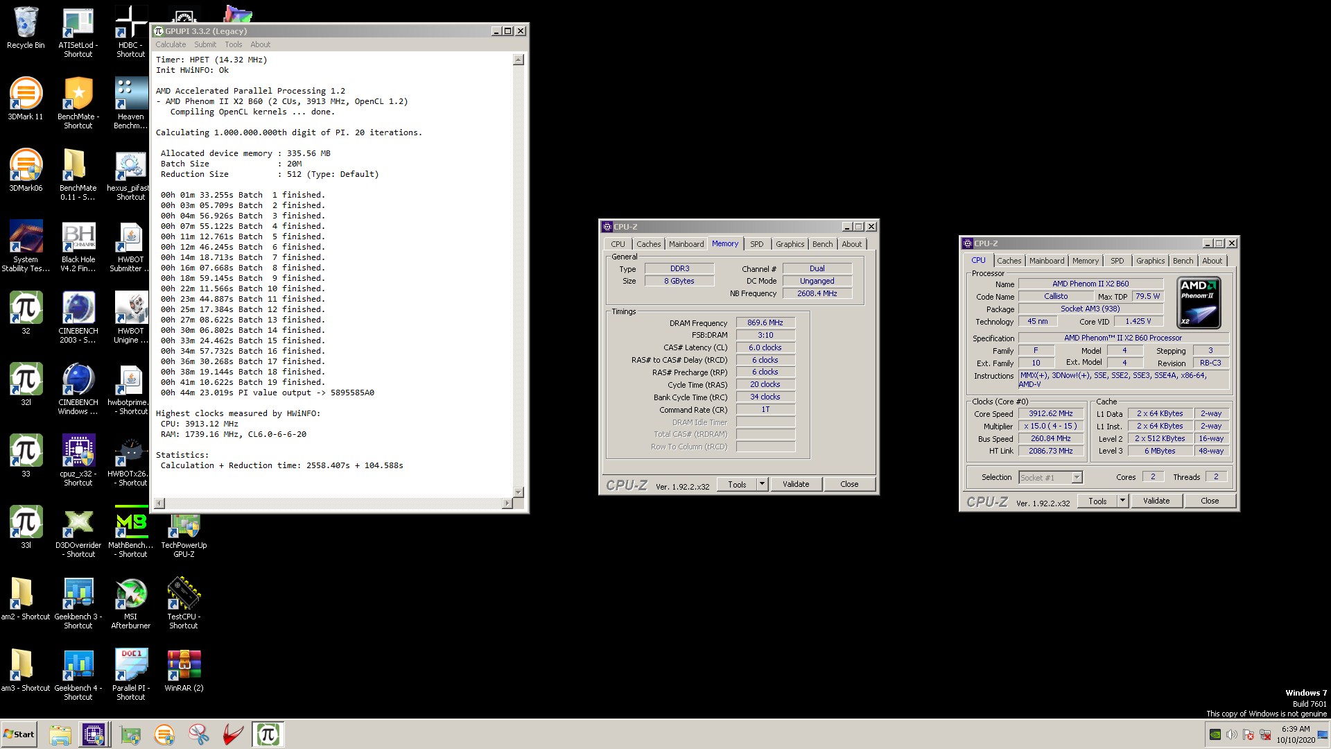Image resolution: width=1331 pixels, height=749 pixels.
Task: Open the 3DMark 11 desktop icon
Action: click(26, 99)
